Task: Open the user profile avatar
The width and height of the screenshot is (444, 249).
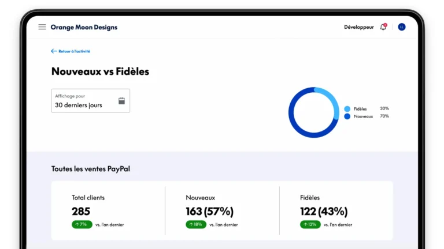Action: point(402,27)
